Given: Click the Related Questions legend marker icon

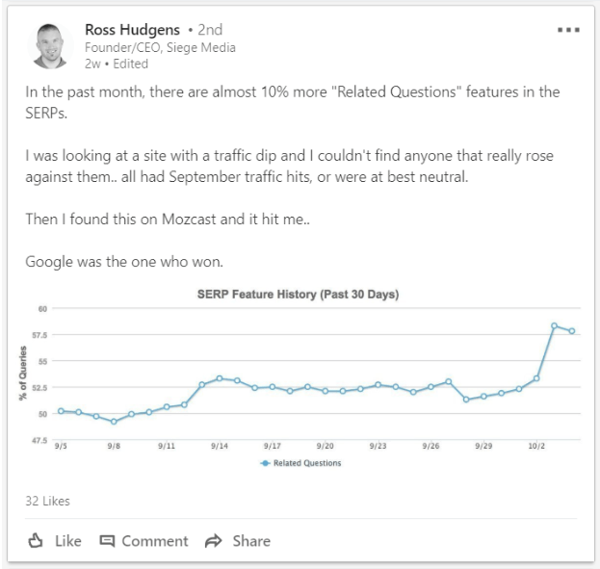Looking at the screenshot, I should (x=265, y=463).
